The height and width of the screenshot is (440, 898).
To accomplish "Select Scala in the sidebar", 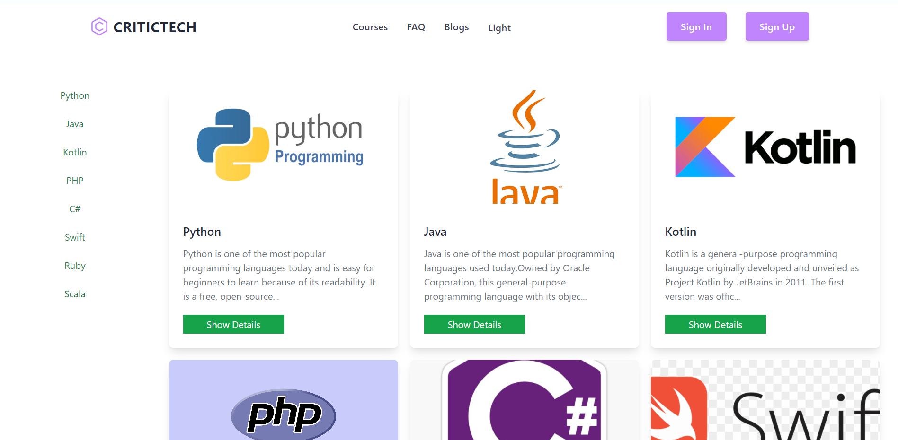I will (75, 294).
